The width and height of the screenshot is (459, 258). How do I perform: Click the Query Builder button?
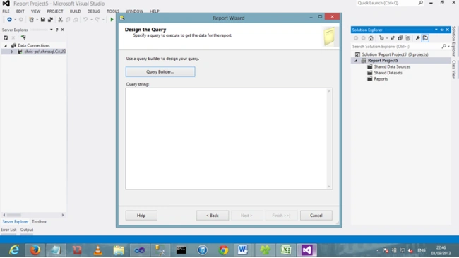coord(160,72)
